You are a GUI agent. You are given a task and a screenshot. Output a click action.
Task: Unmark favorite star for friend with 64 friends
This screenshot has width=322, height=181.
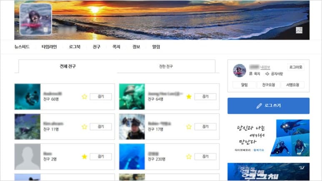pos(189,97)
